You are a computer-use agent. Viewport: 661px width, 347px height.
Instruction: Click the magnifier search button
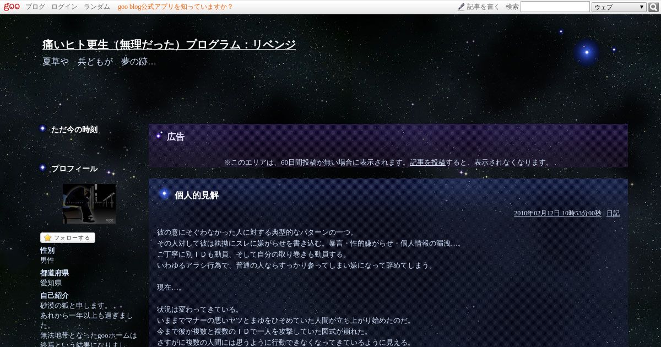tap(654, 7)
